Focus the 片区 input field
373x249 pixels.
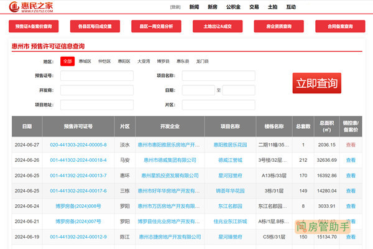point(219,105)
